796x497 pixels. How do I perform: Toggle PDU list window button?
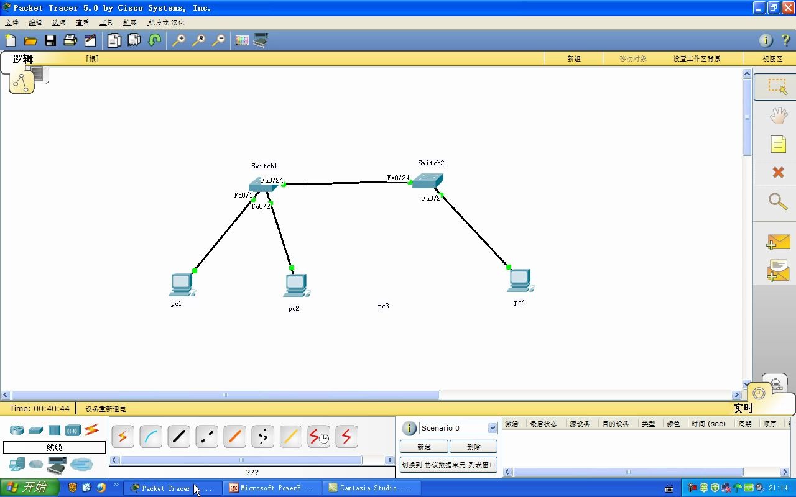[448, 465]
